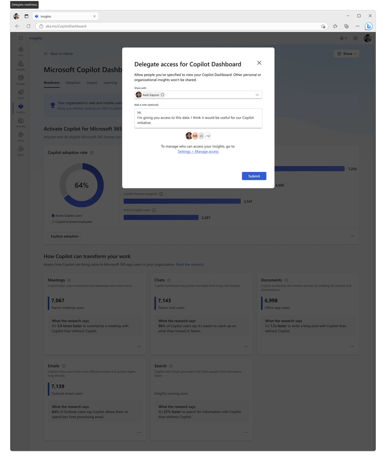The width and height of the screenshot is (386, 462).
Task: Open Settings > Manage access link
Action: coord(198,151)
